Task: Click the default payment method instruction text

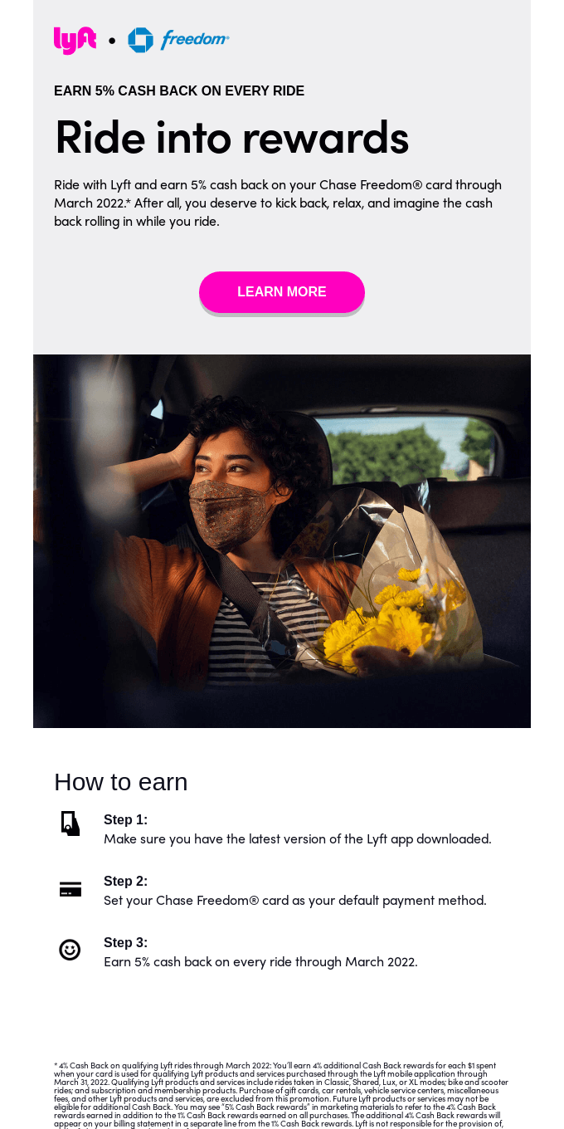Action: click(295, 901)
